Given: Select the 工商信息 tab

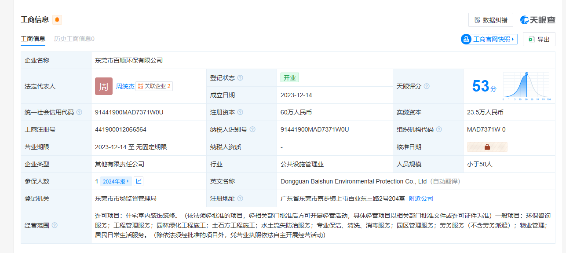Looking at the screenshot, I should point(33,39).
